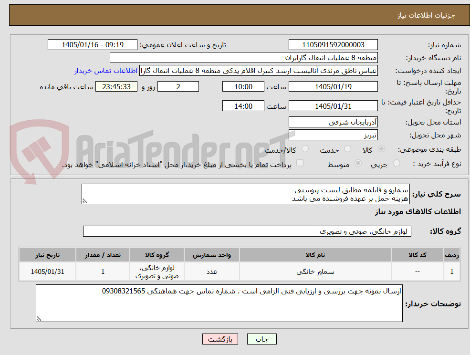Click the price validity time 14:00
This screenshot has width=470, height=355.
click(x=243, y=106)
